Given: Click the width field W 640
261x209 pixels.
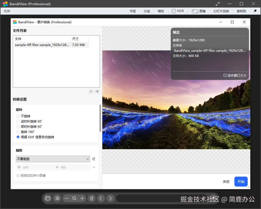Looking at the screenshot, I should [35, 167].
